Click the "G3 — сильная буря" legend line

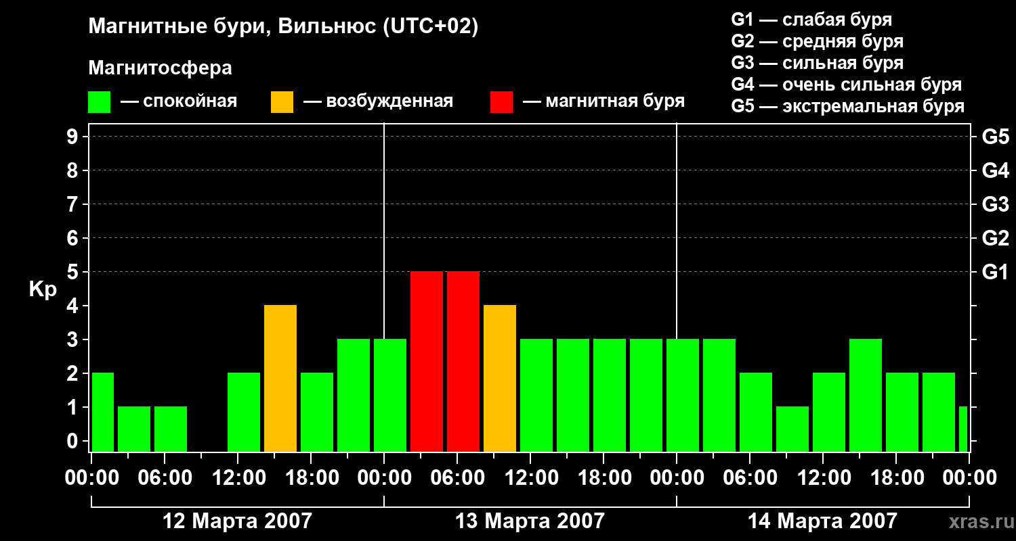[x=817, y=63]
